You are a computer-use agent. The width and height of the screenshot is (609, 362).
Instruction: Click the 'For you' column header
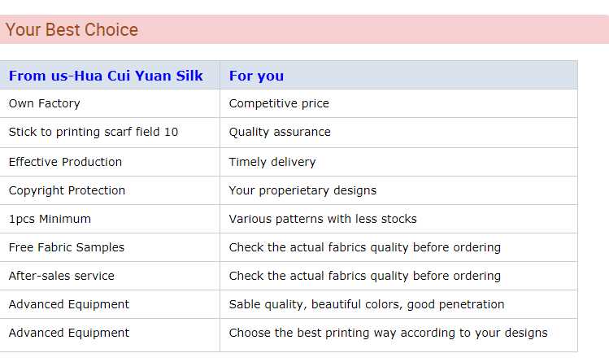click(x=256, y=76)
